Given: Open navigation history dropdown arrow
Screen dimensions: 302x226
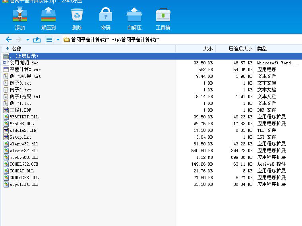Looking at the screenshot, I should pyautogui.click(x=28, y=40).
